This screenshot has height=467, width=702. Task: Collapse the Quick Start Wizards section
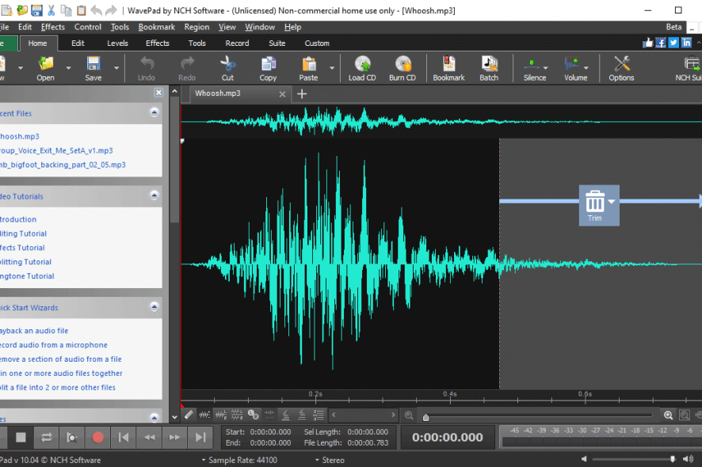click(154, 307)
